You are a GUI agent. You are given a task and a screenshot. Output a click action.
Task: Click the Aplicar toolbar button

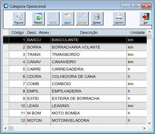[53, 19]
